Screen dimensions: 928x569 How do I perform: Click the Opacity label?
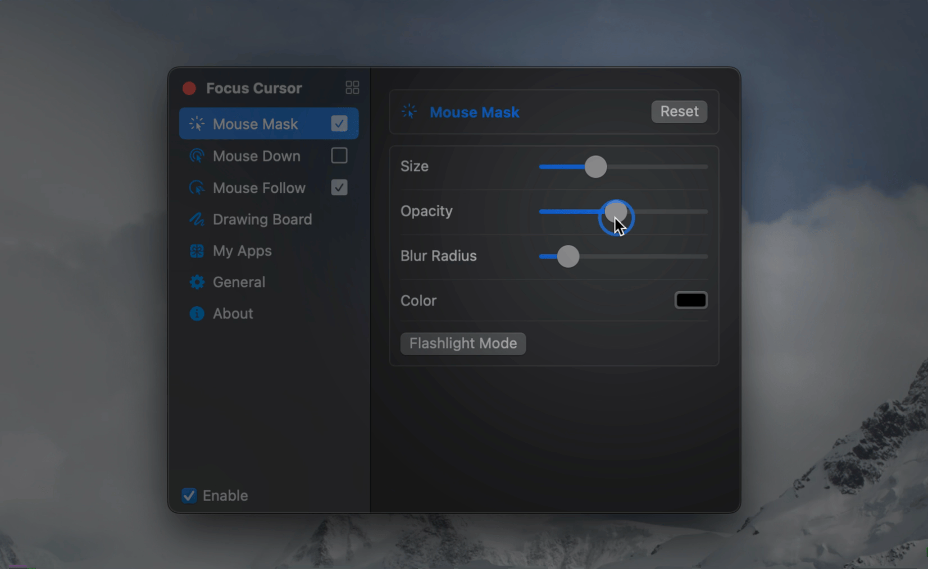[426, 211]
